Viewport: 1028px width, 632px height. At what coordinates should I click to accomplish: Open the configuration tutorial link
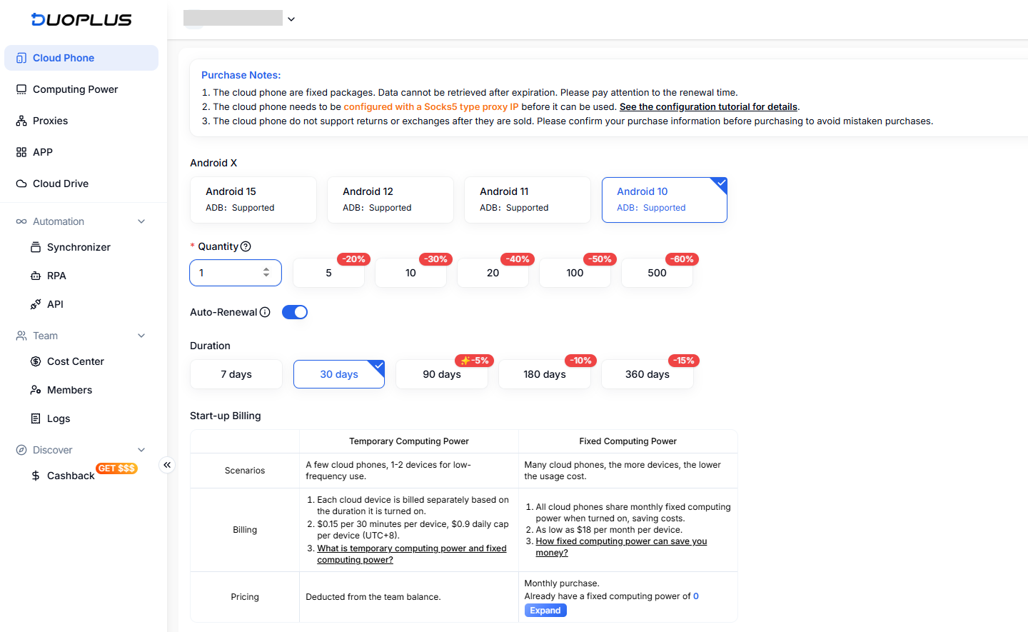(x=708, y=106)
